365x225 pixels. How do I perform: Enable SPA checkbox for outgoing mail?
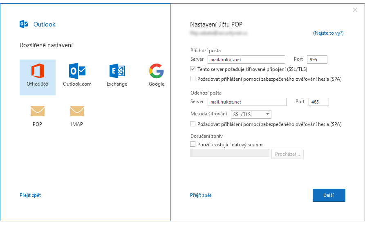(x=193, y=124)
